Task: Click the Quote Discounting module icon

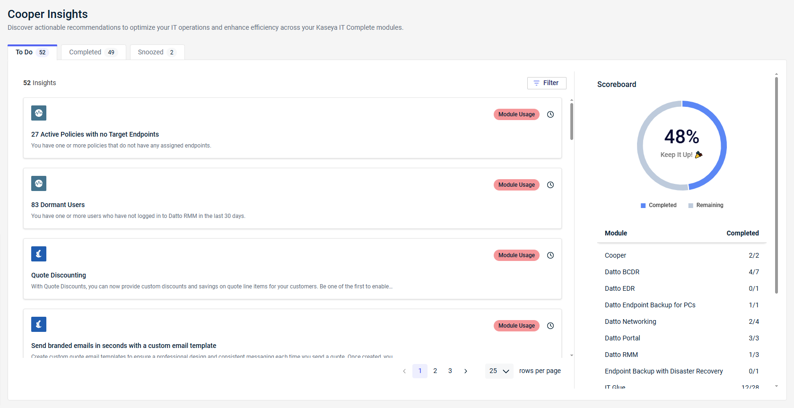Action: tap(39, 254)
